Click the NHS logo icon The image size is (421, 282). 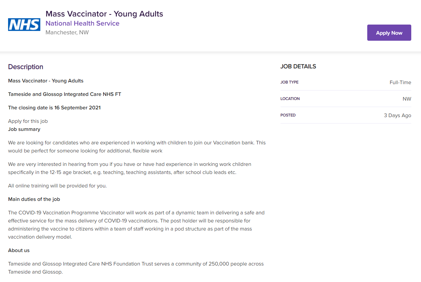tap(24, 25)
